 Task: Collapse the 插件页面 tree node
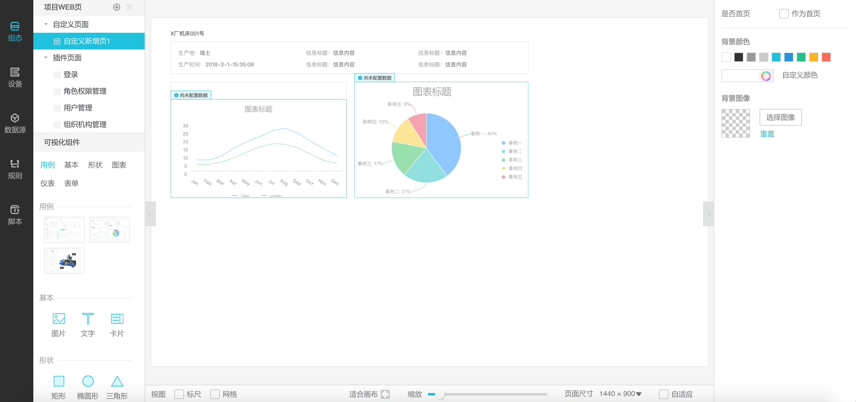click(46, 57)
